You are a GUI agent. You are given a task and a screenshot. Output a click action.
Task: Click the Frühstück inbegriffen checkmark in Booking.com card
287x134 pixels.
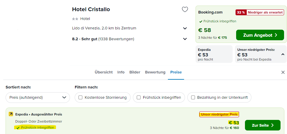201,21
